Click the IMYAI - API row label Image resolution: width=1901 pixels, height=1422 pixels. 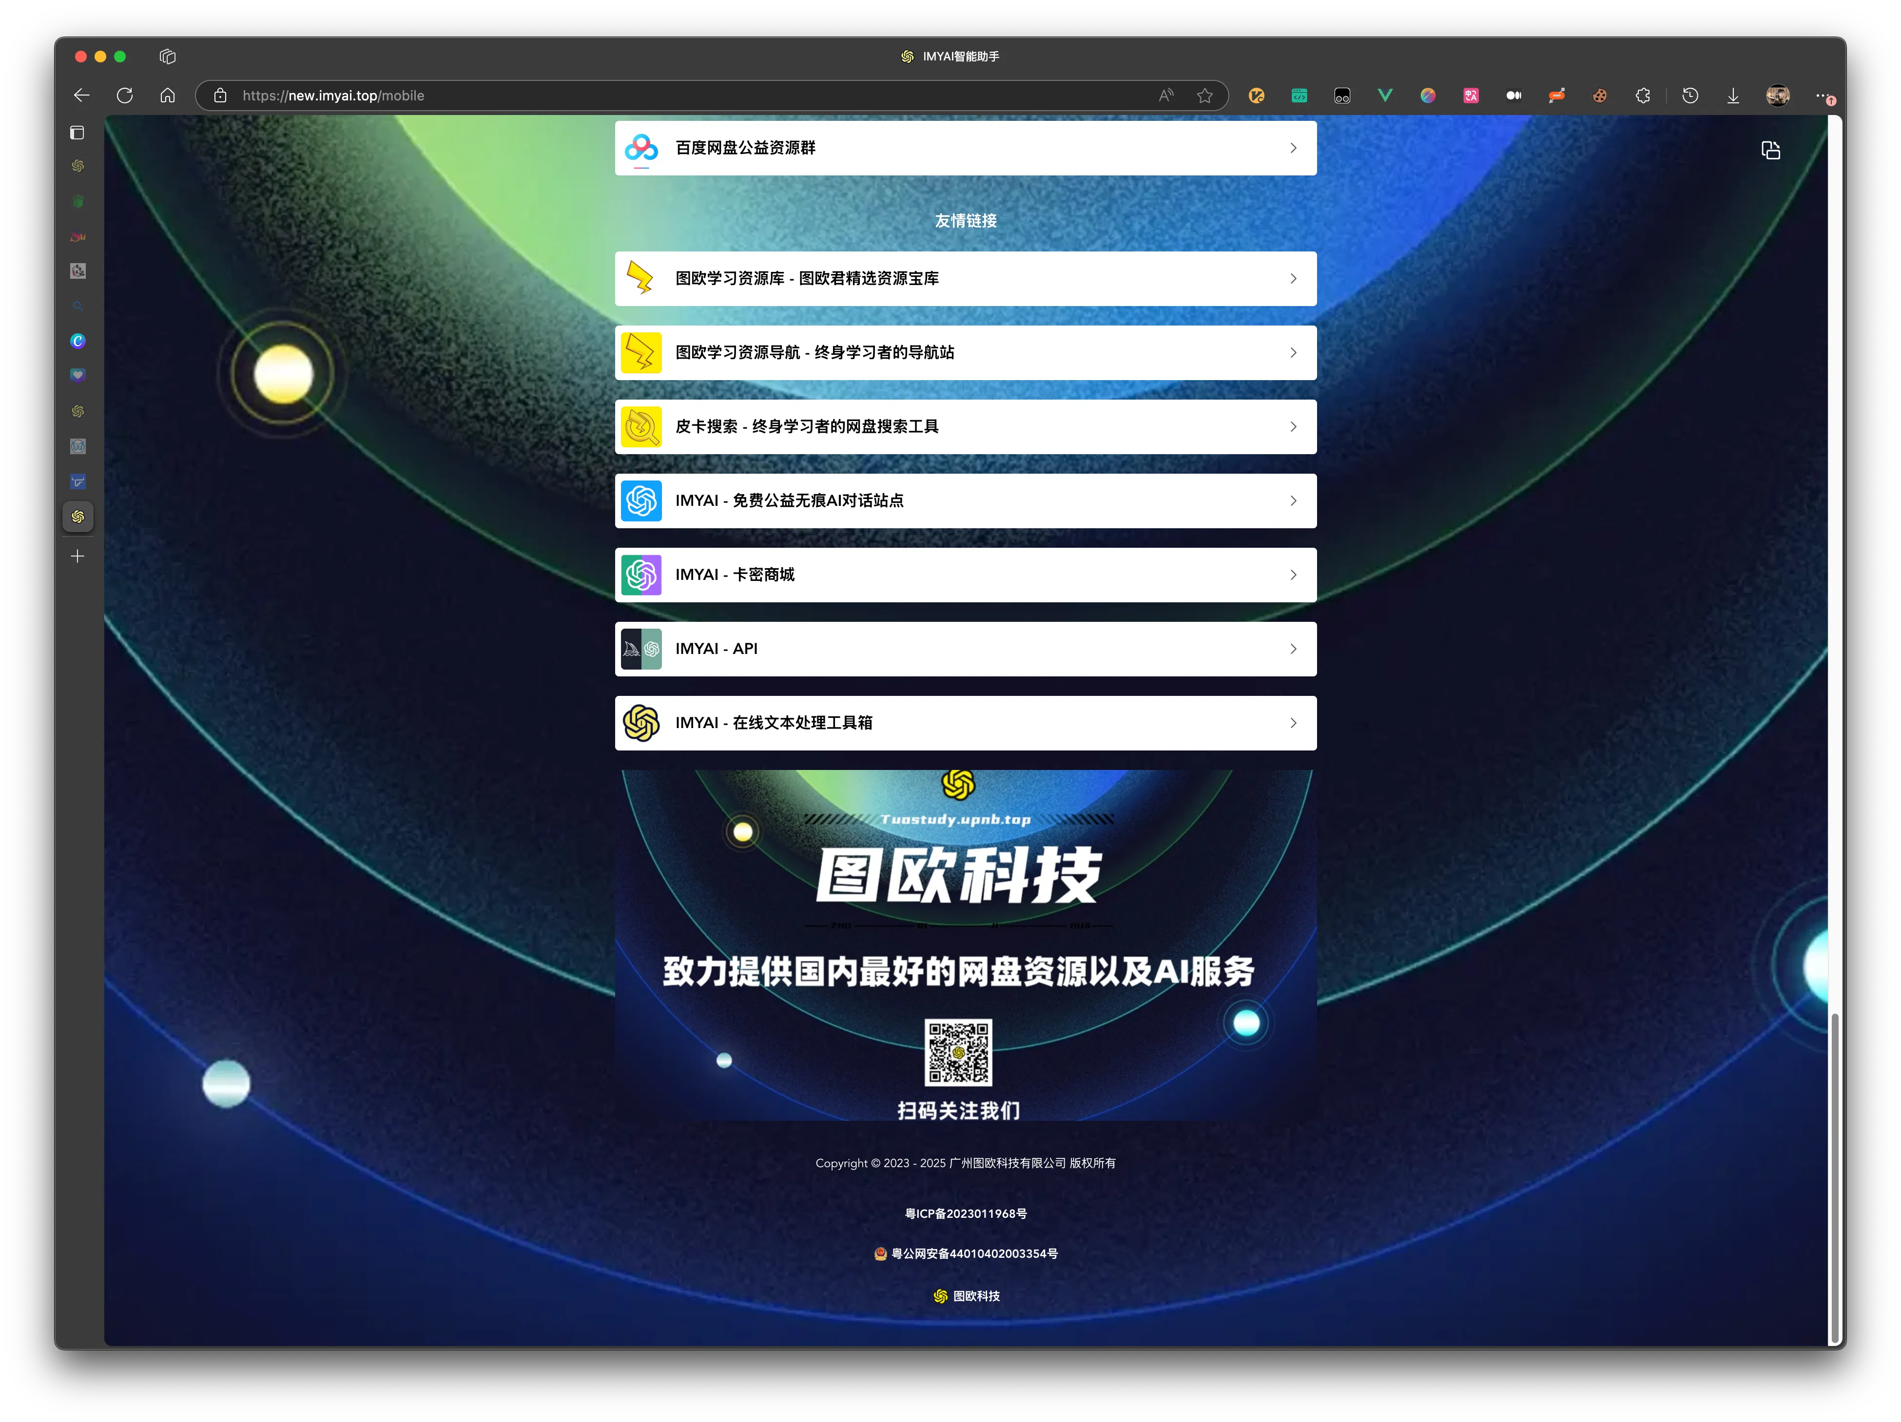716,649
